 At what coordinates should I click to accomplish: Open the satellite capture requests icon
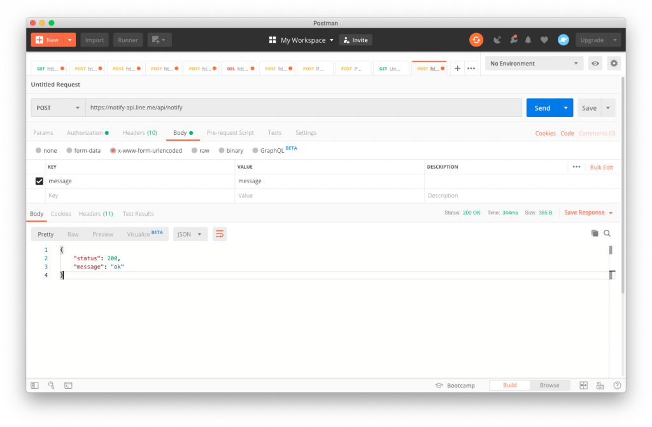(x=497, y=40)
